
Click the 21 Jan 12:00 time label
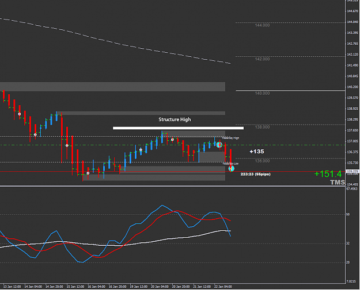pyautogui.click(x=202, y=287)
